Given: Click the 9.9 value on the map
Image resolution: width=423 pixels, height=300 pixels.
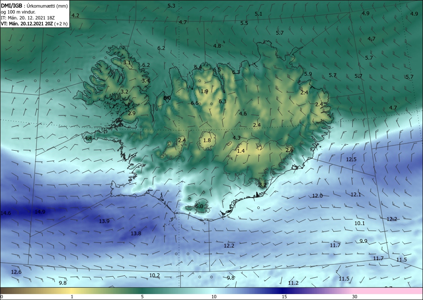Looking at the screenshot, I should (363, 241).
